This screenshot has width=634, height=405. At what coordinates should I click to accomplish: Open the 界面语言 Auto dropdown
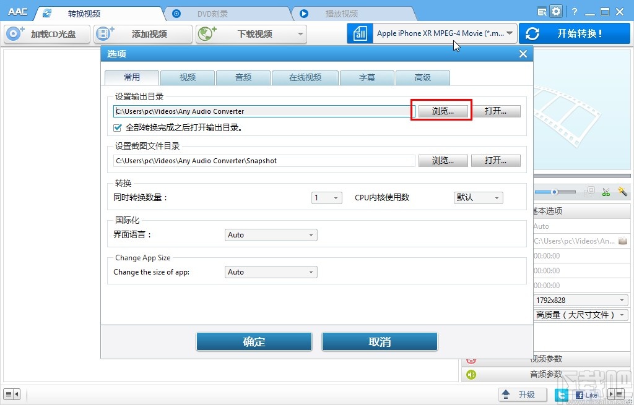point(271,235)
